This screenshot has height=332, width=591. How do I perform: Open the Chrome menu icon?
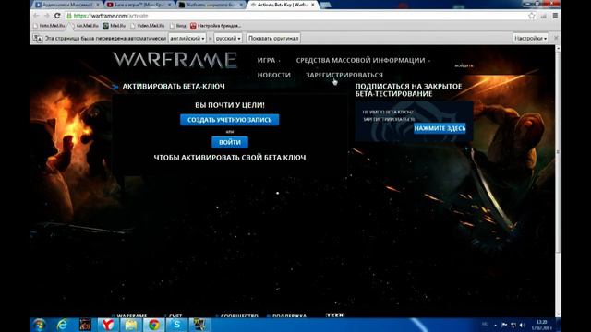click(555, 16)
